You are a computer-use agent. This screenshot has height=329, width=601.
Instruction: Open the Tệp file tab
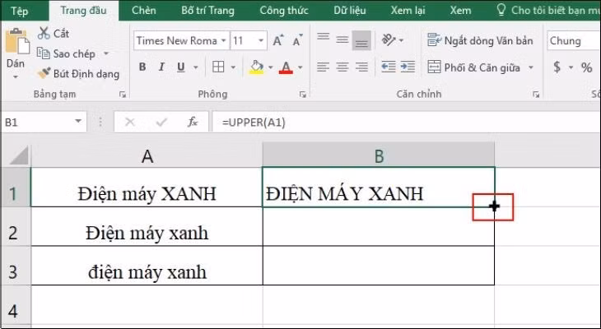(19, 11)
